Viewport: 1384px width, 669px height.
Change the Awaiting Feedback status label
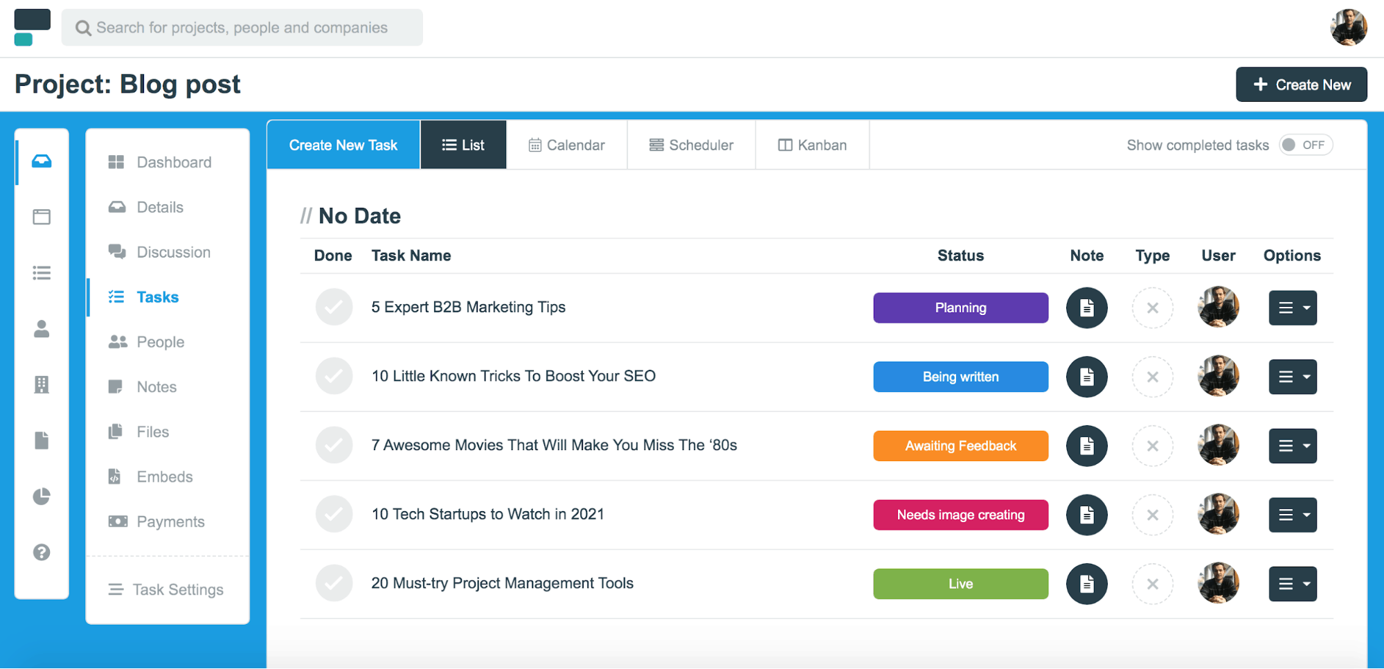tap(960, 446)
